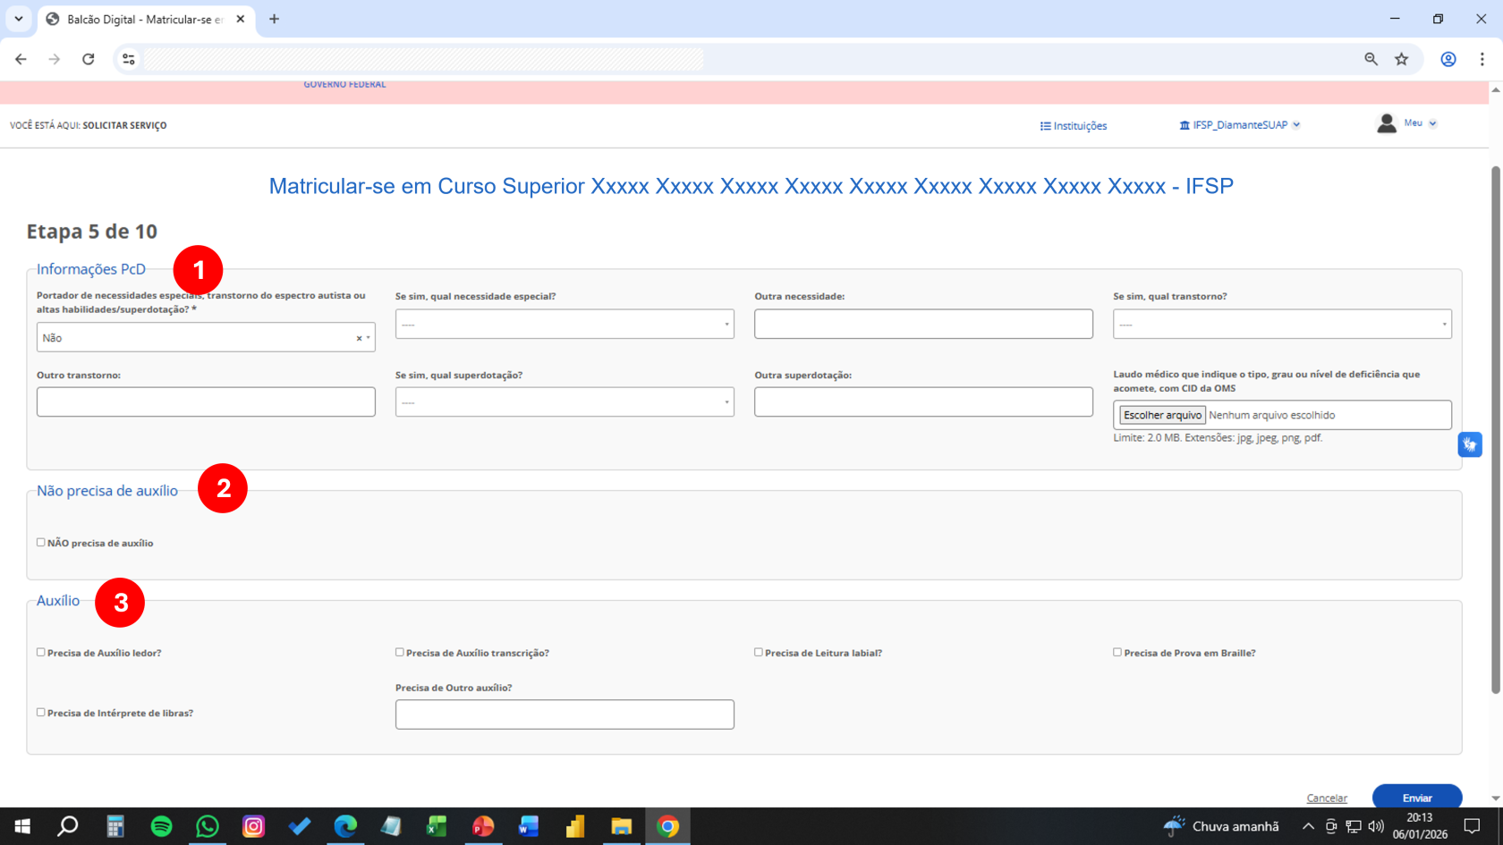1503x845 pixels.
Task: Click the bookmark star icon in address bar
Action: tap(1401, 59)
